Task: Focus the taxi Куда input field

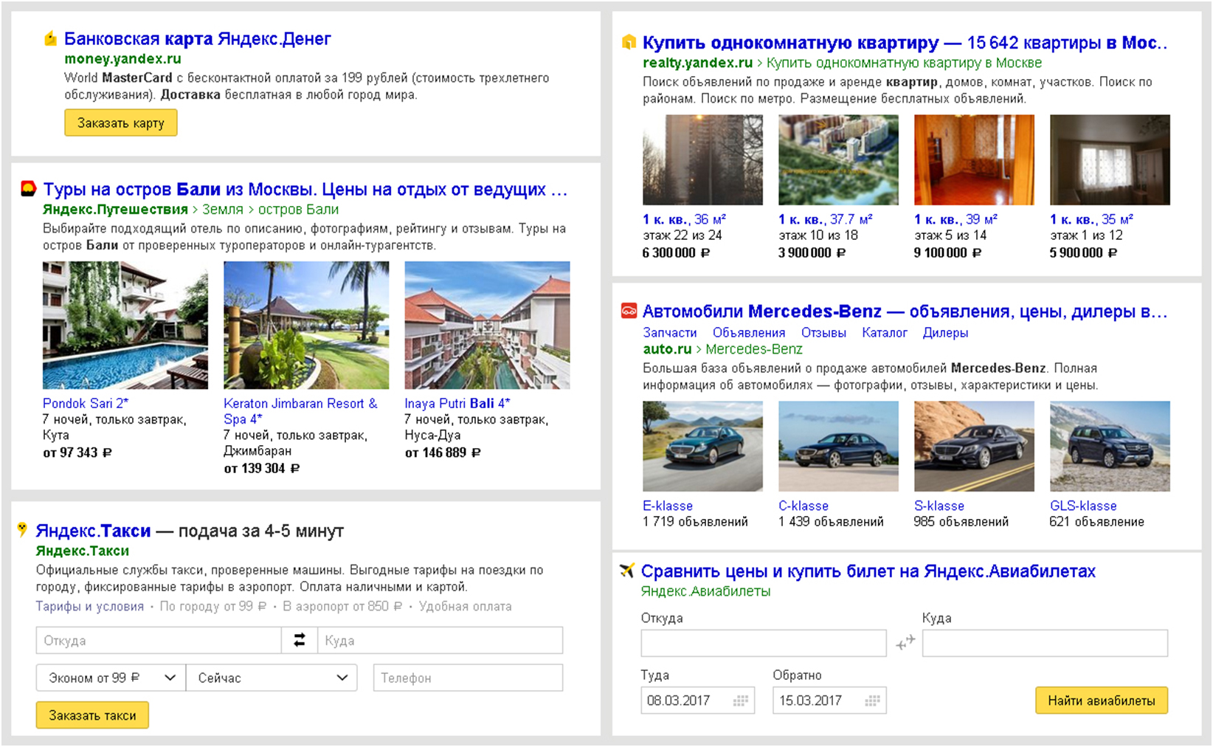Action: [x=440, y=640]
